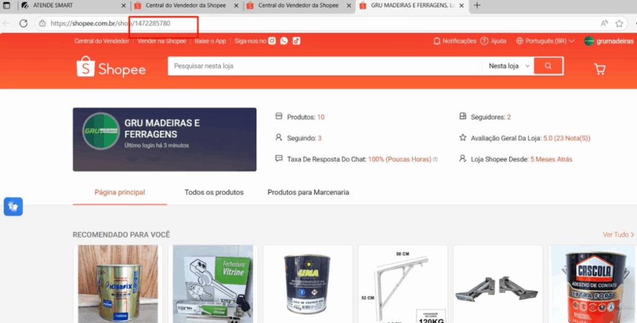
Task: Select the Página principal tab
Action: [120, 193]
